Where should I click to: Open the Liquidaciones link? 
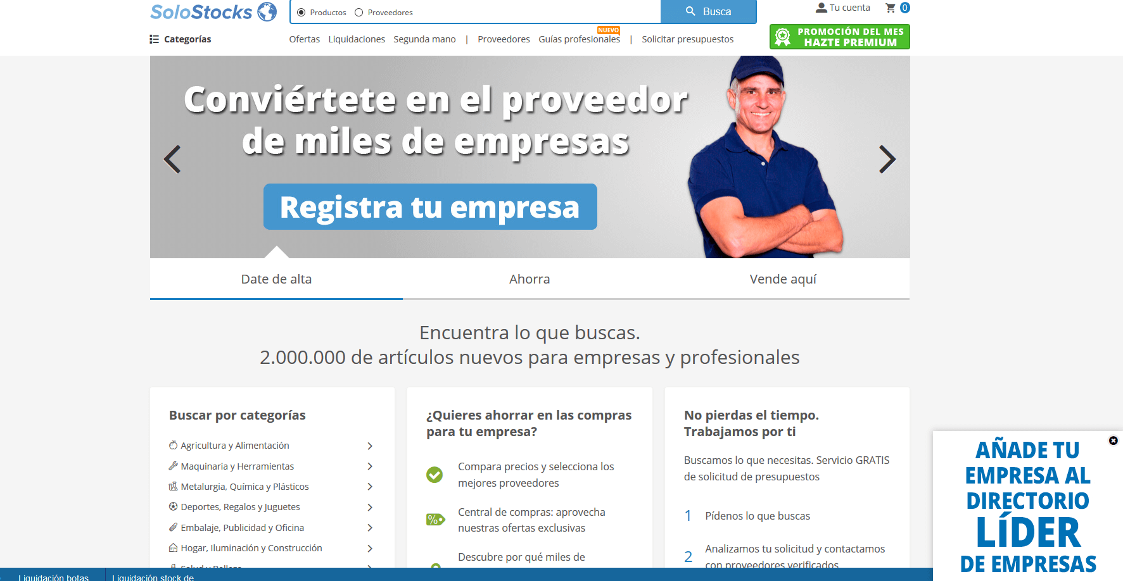(357, 39)
